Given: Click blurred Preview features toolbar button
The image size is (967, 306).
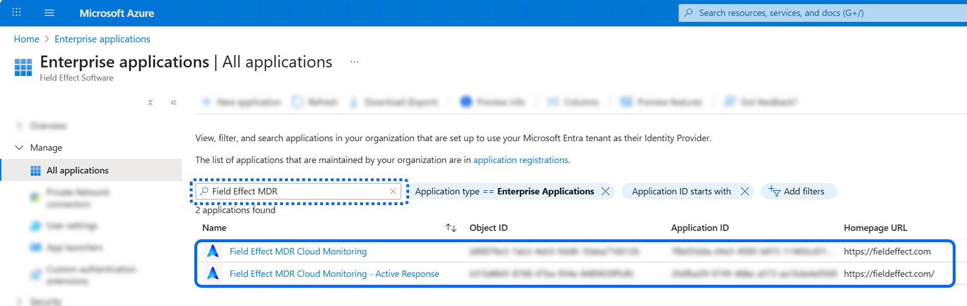Looking at the screenshot, I should (x=662, y=102).
